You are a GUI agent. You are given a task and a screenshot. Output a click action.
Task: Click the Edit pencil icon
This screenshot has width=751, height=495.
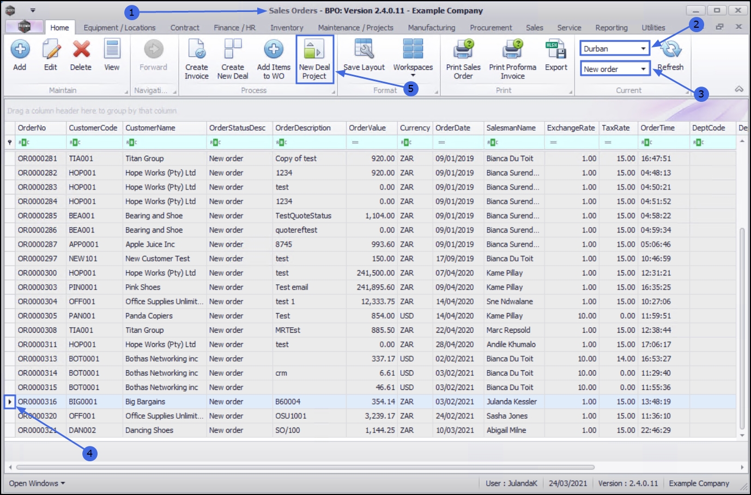(51, 50)
